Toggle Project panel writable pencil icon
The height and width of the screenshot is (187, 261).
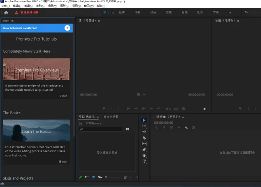coord(80,177)
